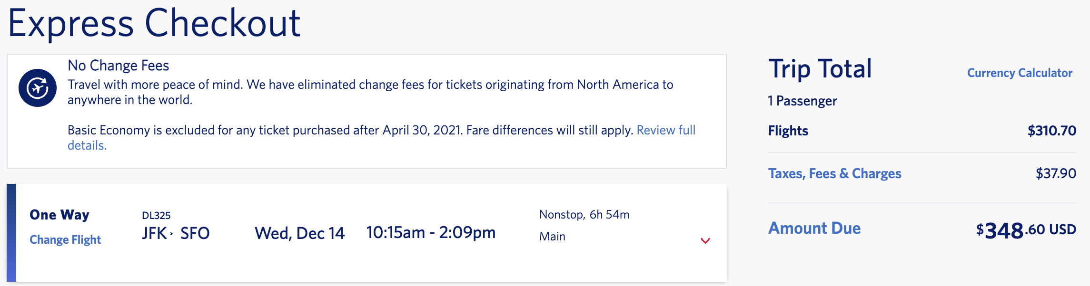Click the One Way trip label
Image resolution: width=1090 pixels, height=286 pixels.
[x=59, y=215]
